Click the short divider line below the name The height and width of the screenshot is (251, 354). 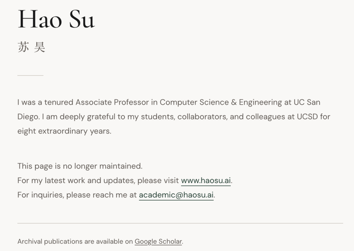(x=30, y=75)
